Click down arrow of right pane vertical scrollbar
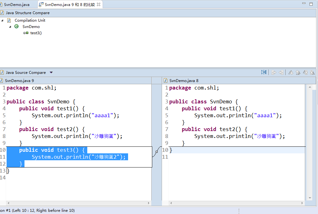This screenshot has height=214, width=318. (x=310, y=198)
